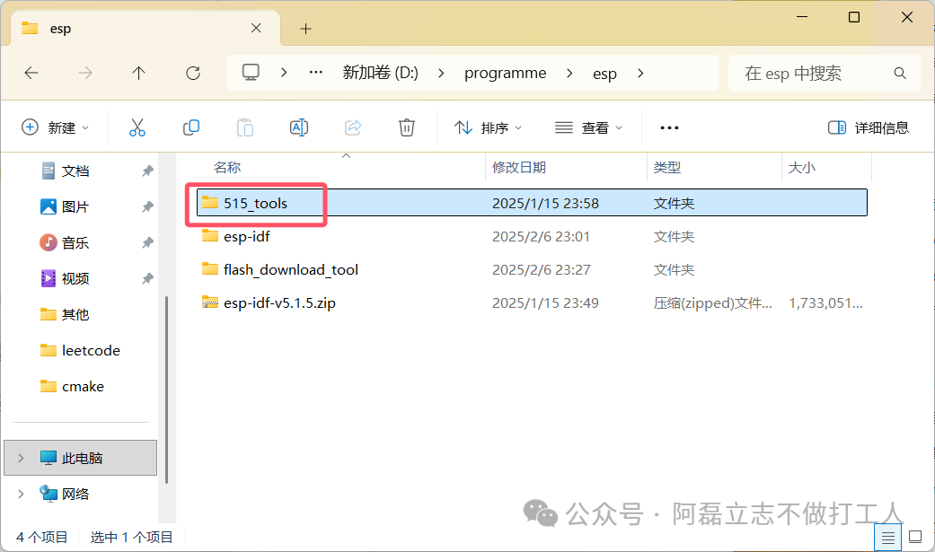Click esp in the address breadcrumb
Viewport: 935px width, 552px height.
pos(604,74)
